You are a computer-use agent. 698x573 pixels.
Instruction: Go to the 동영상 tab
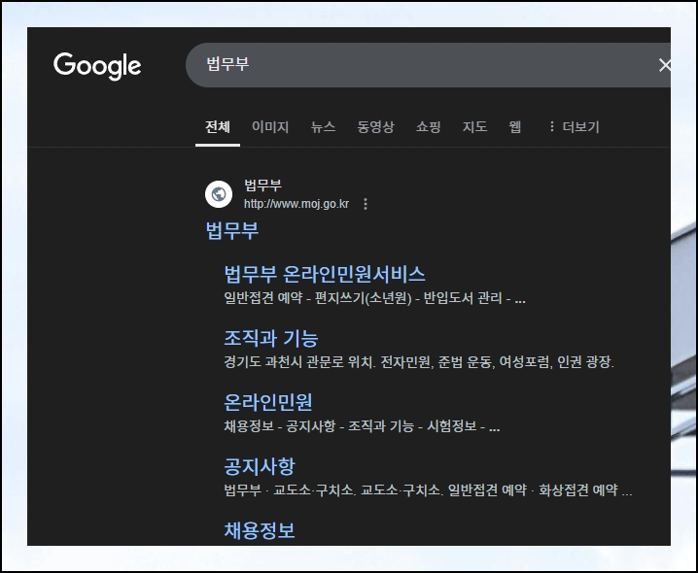[x=375, y=127]
